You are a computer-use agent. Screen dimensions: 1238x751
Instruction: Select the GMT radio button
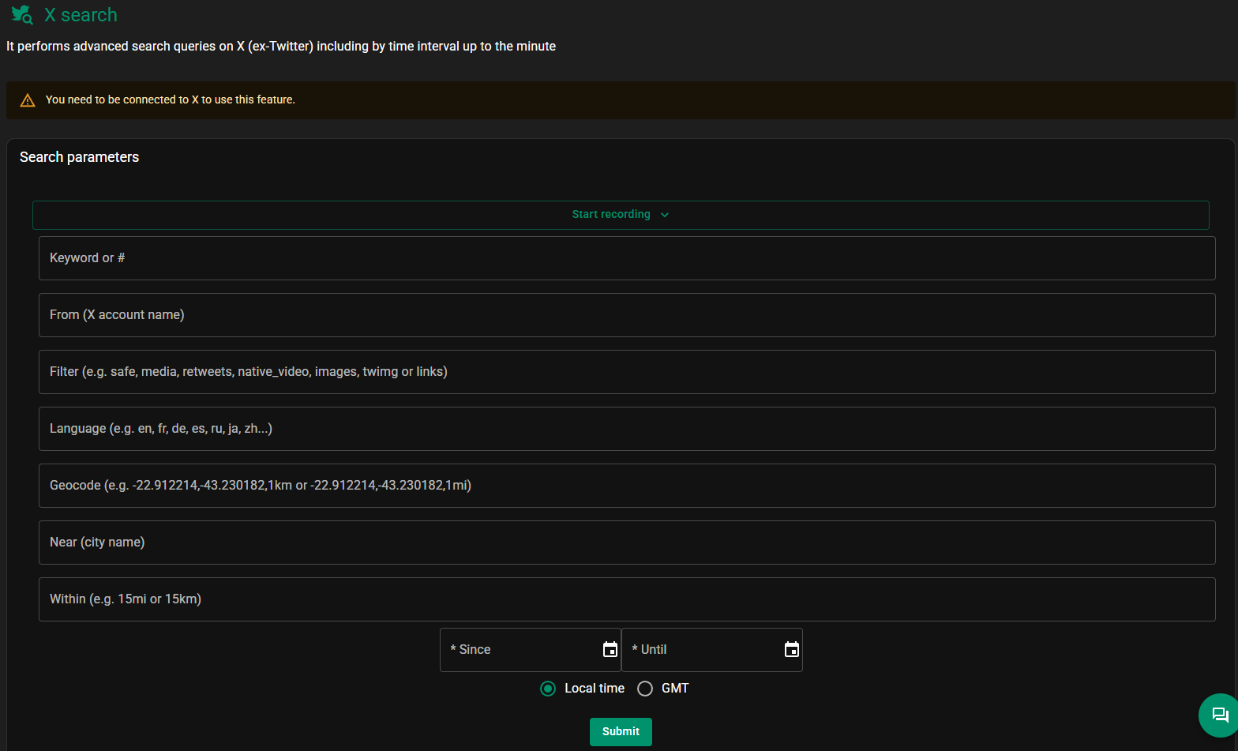[x=645, y=689]
